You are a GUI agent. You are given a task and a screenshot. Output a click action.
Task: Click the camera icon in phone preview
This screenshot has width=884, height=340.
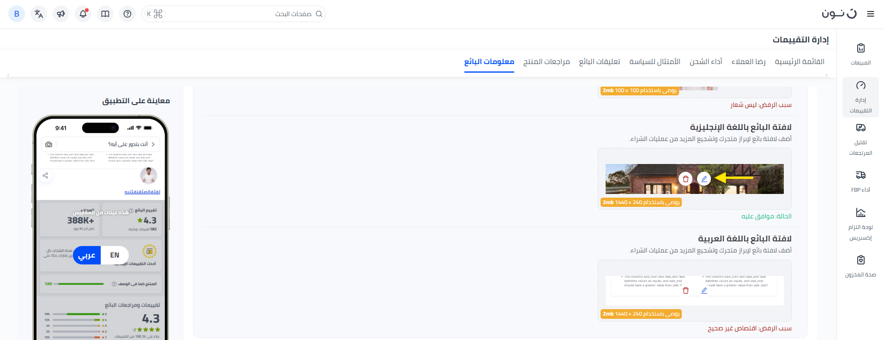click(x=49, y=144)
